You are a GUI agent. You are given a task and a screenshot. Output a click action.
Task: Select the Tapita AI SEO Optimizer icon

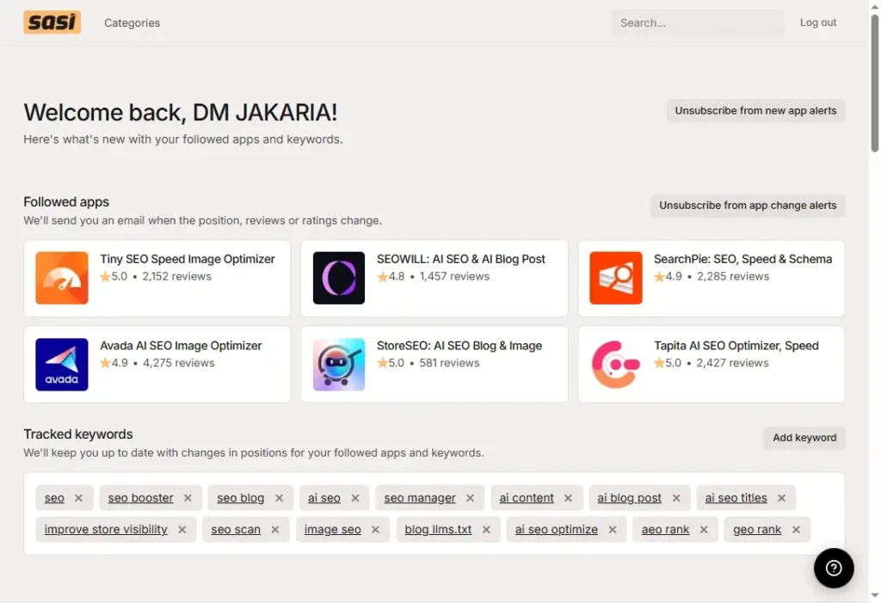[615, 364]
